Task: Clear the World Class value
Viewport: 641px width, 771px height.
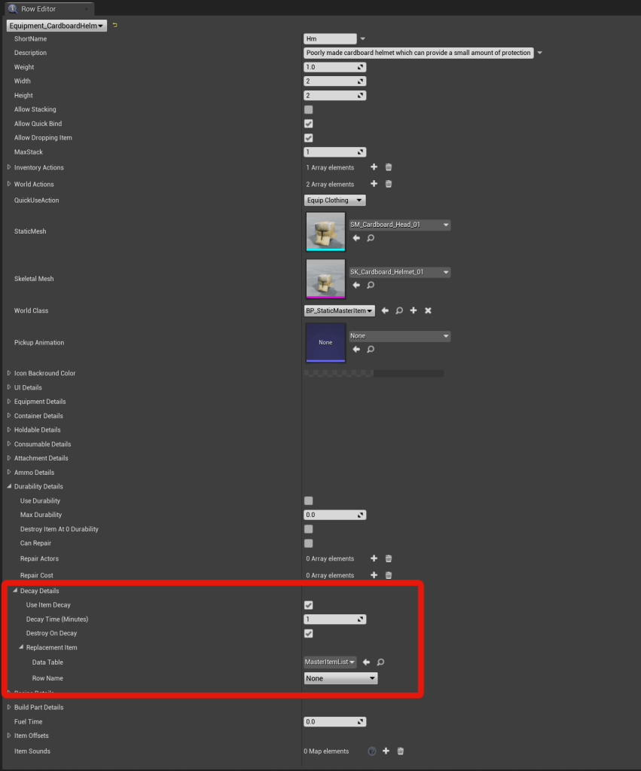Action: pos(428,311)
